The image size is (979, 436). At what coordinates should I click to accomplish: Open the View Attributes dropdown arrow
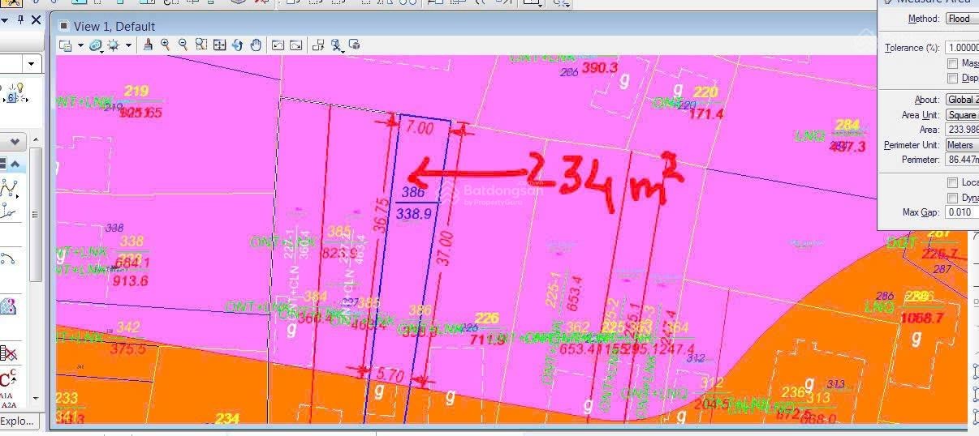[x=80, y=46]
